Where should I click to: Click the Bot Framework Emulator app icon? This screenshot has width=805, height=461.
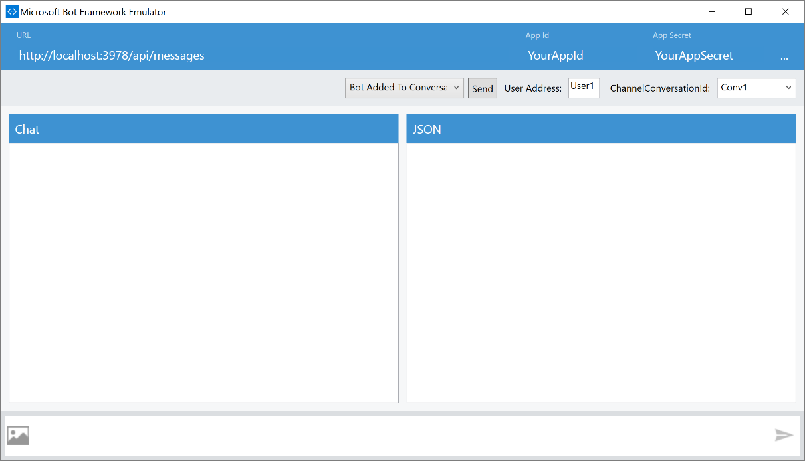(12, 11)
